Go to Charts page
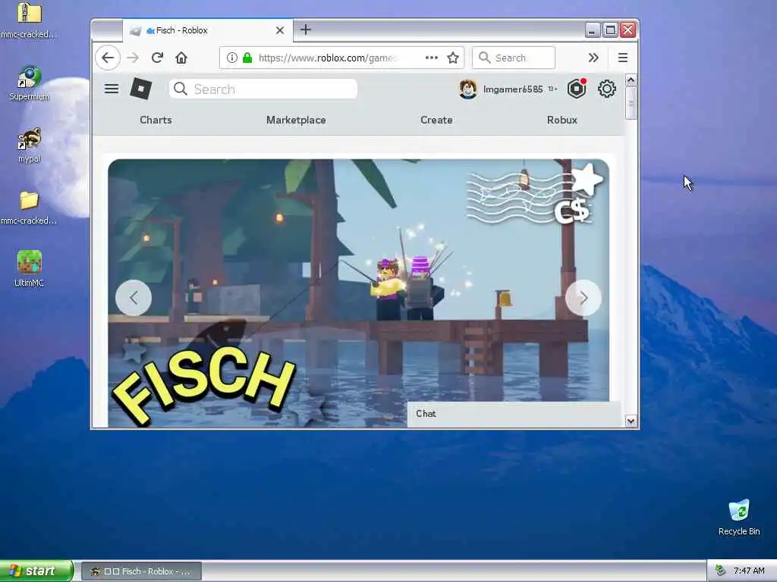Screen dimensions: 777x582 [156, 120]
